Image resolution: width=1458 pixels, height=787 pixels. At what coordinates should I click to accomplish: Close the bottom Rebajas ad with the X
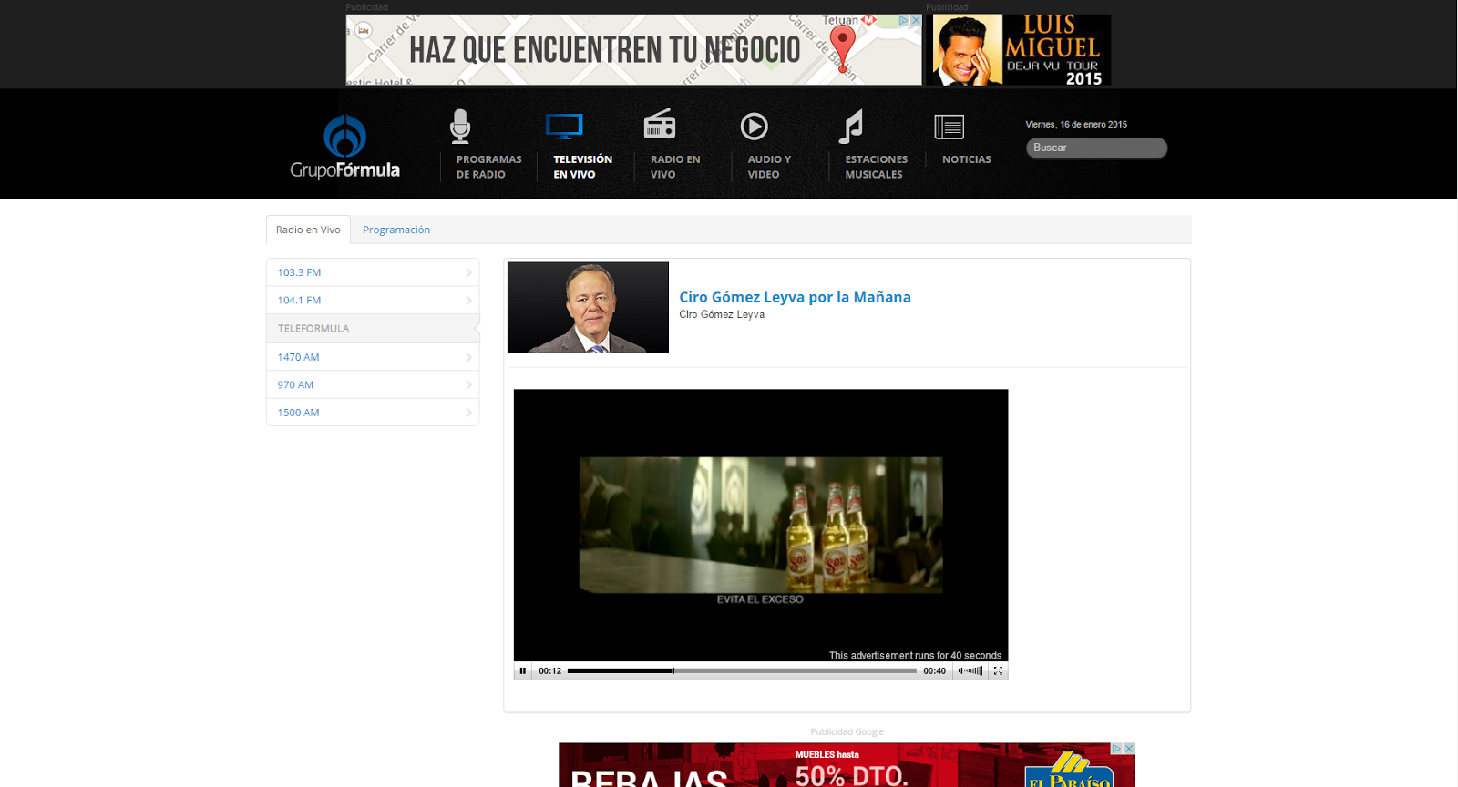pos(1129,749)
